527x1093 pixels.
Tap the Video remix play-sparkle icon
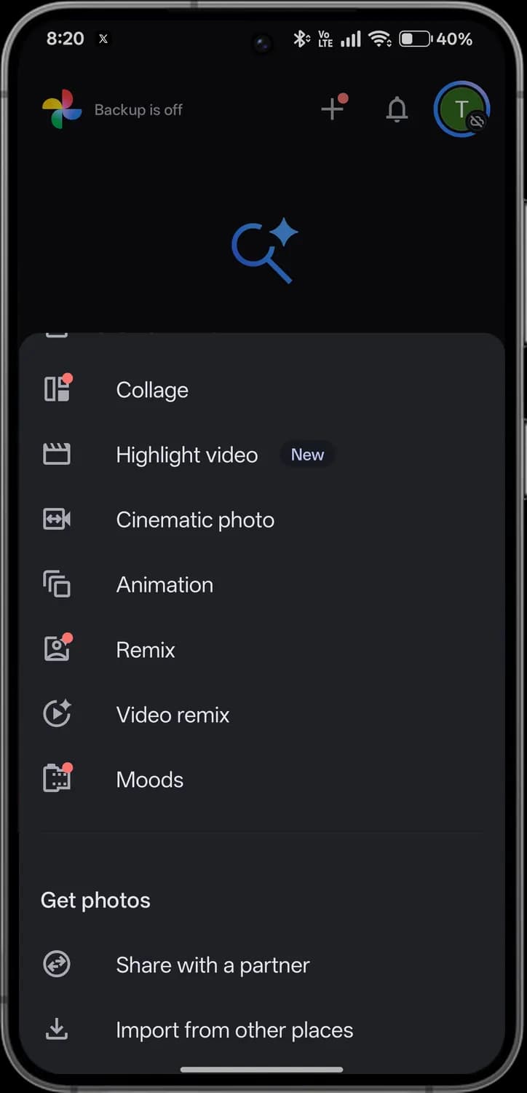tap(57, 714)
